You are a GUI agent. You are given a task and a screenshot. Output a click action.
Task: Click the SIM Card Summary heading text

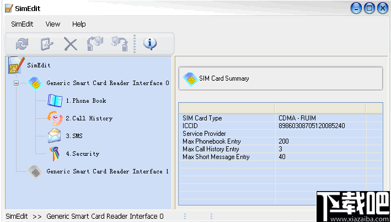click(224, 78)
